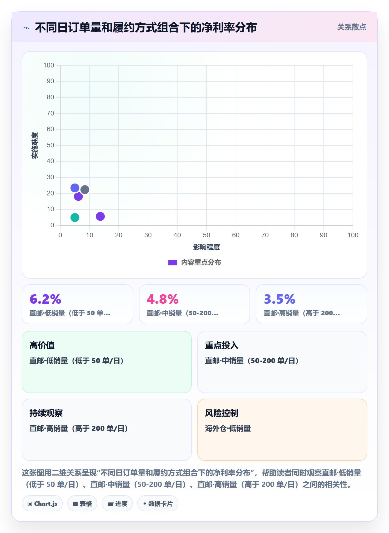
Task: Click the purple 内容重点分布 legend swatch
Action: [173, 263]
